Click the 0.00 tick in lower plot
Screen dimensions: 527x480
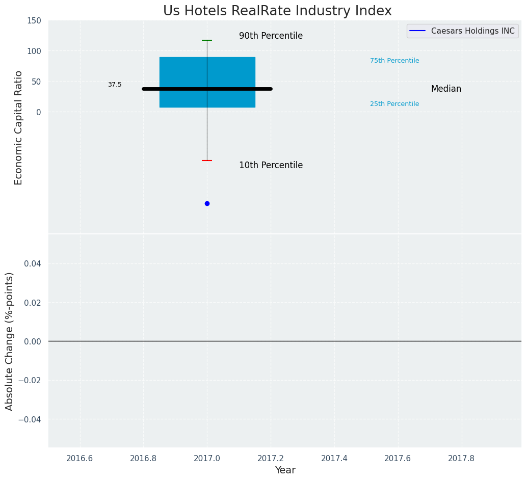point(32,341)
